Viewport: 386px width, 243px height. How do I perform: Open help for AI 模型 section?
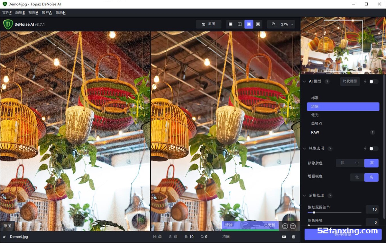click(x=327, y=82)
